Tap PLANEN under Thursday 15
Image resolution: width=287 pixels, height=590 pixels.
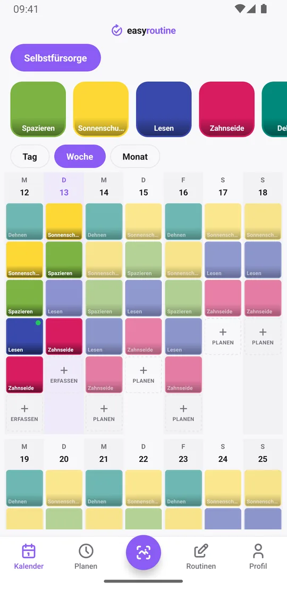pos(143,375)
